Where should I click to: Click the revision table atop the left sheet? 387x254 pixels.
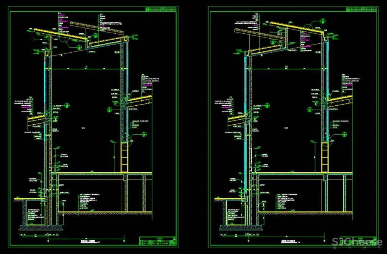tap(161, 9)
